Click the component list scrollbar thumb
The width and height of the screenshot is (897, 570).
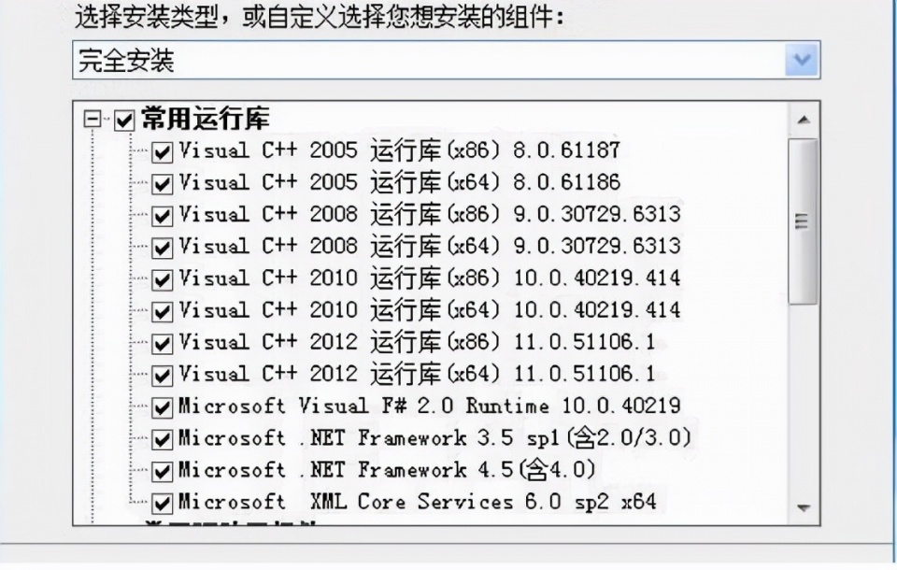coord(802,221)
